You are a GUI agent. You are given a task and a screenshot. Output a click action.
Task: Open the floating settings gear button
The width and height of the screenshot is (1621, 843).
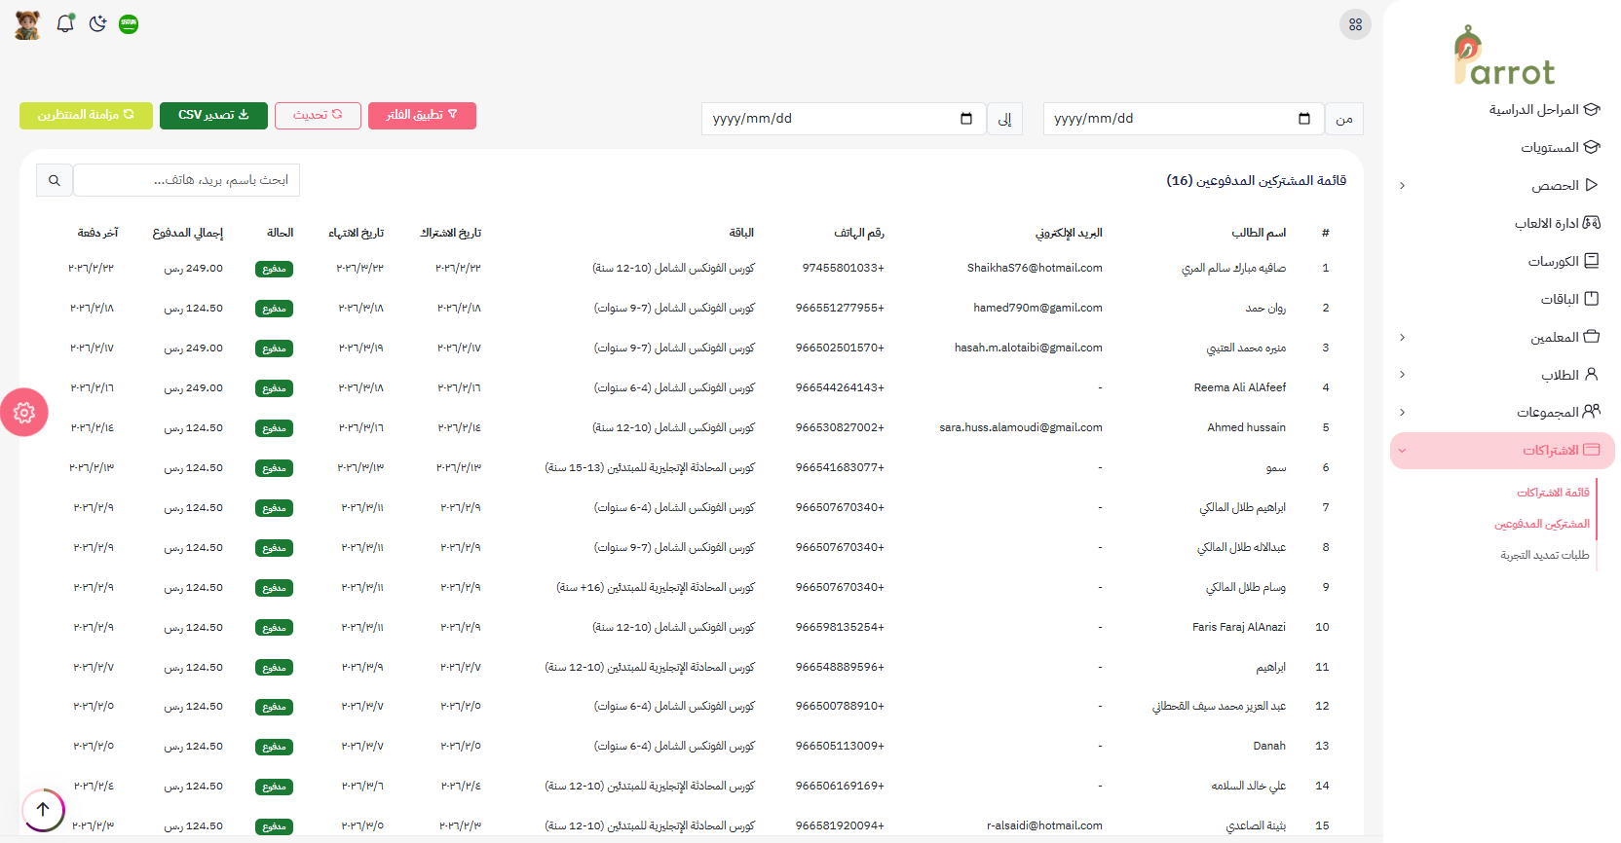(24, 413)
